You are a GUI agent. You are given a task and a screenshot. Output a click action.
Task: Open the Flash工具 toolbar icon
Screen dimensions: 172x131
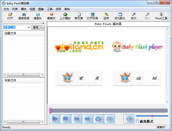point(161,16)
